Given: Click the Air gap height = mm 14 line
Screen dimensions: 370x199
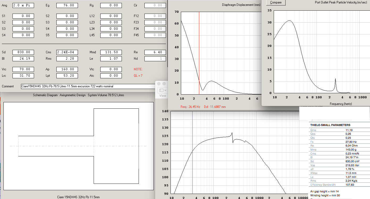Looking at the screenshot, I should pos(324,191).
